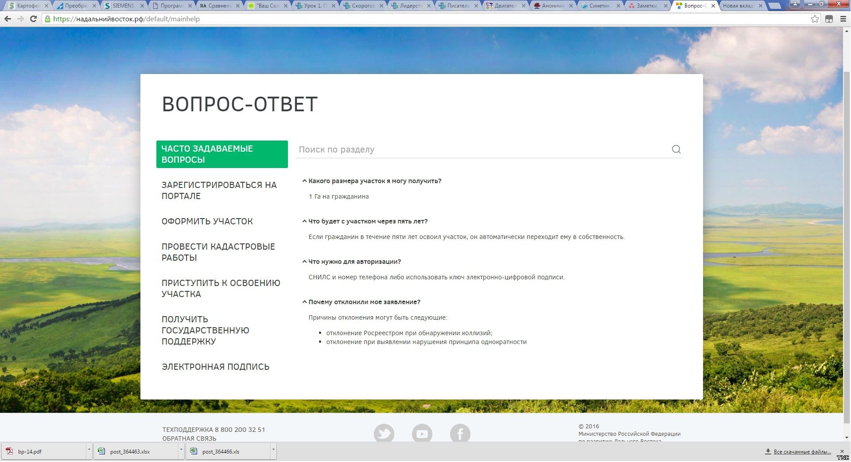Close the 'Картофел' tab
This screenshot has height=462, width=851.
pos(47,6)
